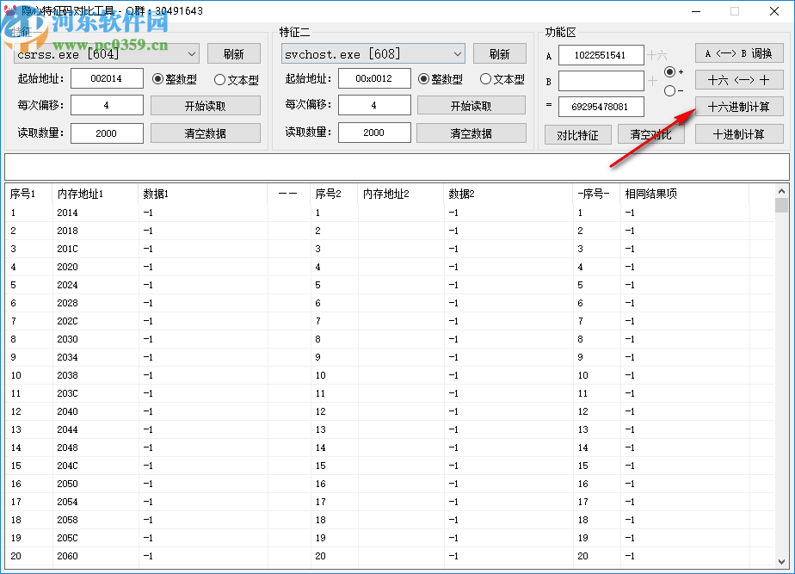795x574 pixels.
Task: Click the 序号2 column header
Action: 334,194
